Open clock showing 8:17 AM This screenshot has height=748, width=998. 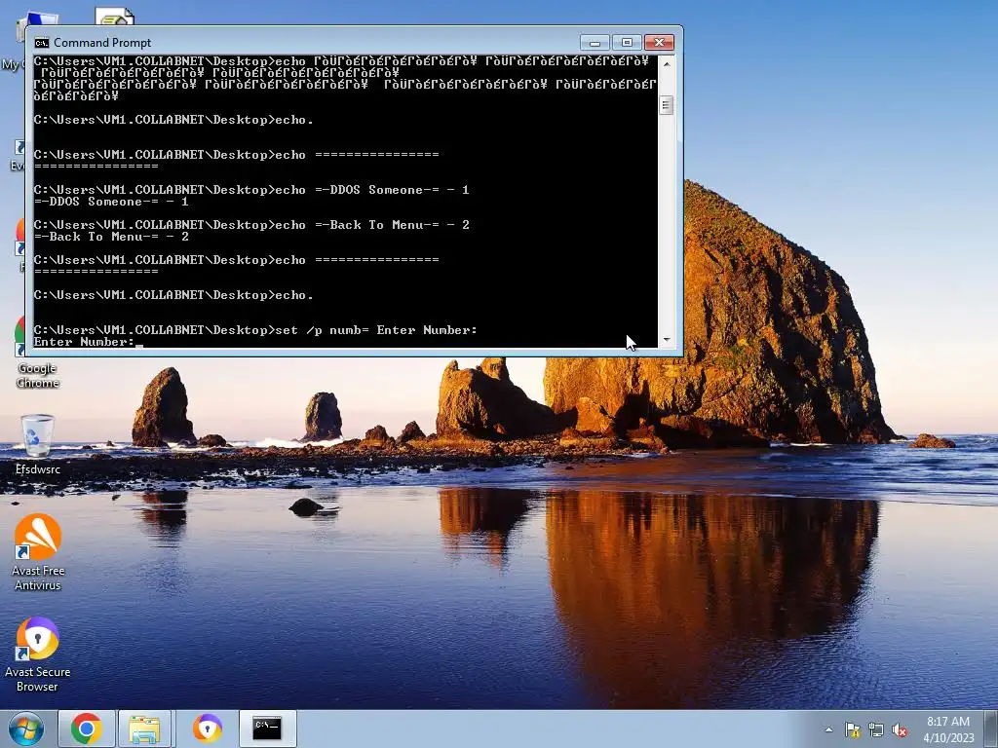(x=948, y=729)
